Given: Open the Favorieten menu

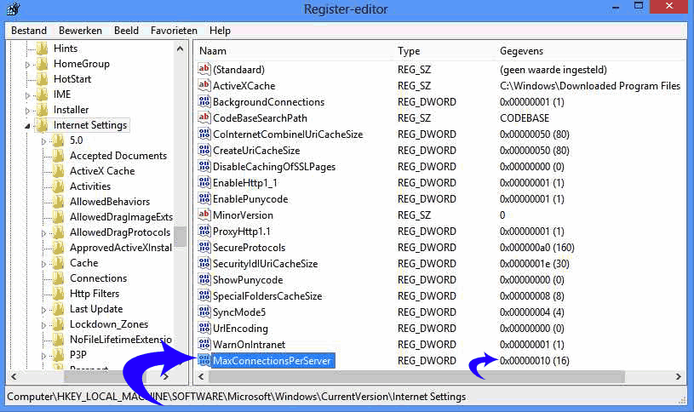Looking at the screenshot, I should [174, 31].
